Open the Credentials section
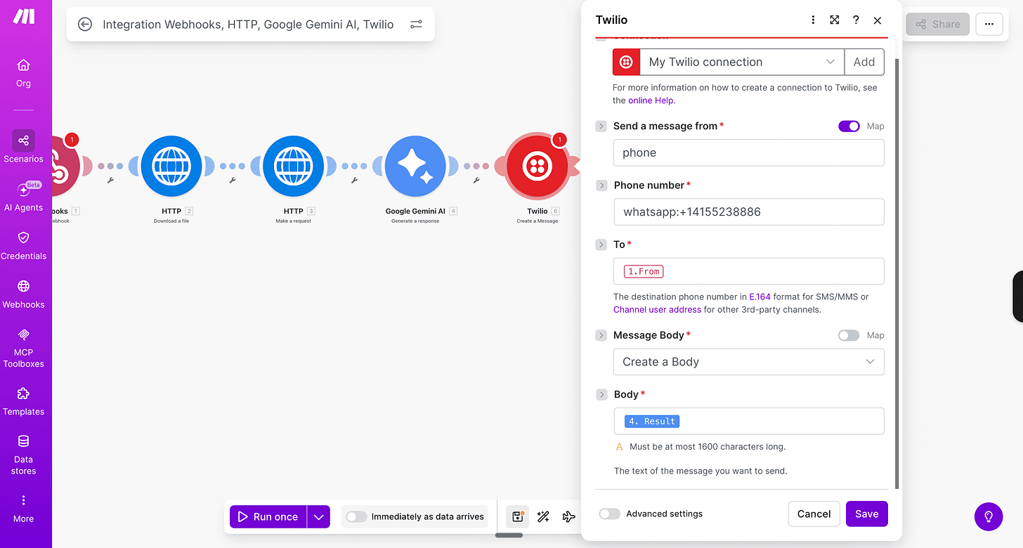 (x=23, y=246)
